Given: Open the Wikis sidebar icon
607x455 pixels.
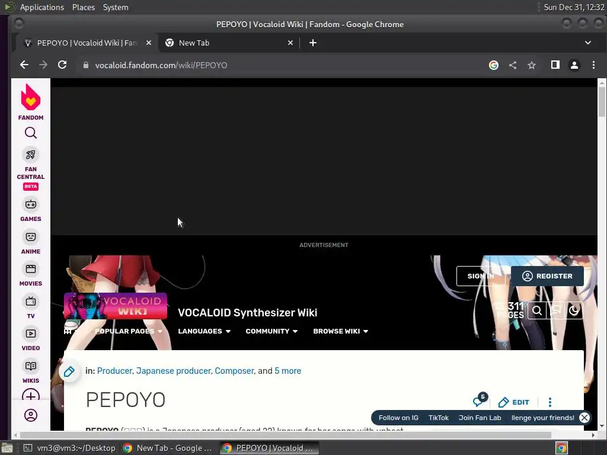Looking at the screenshot, I should click(31, 366).
